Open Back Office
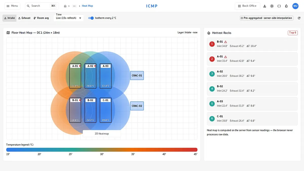 tap(247, 6)
